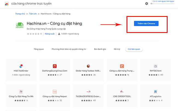Click Order hàng Taobao 1688 title text

tap(88, 71)
